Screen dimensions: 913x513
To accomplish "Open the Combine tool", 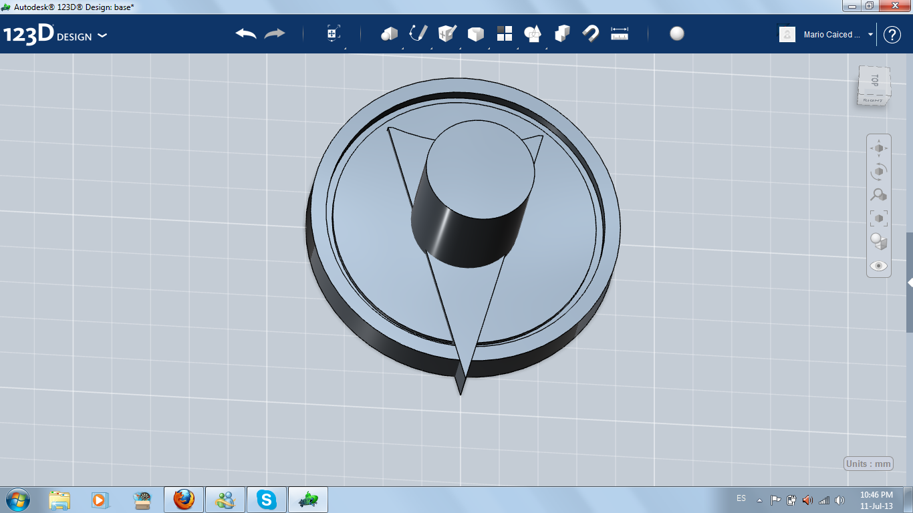I will (562, 34).
